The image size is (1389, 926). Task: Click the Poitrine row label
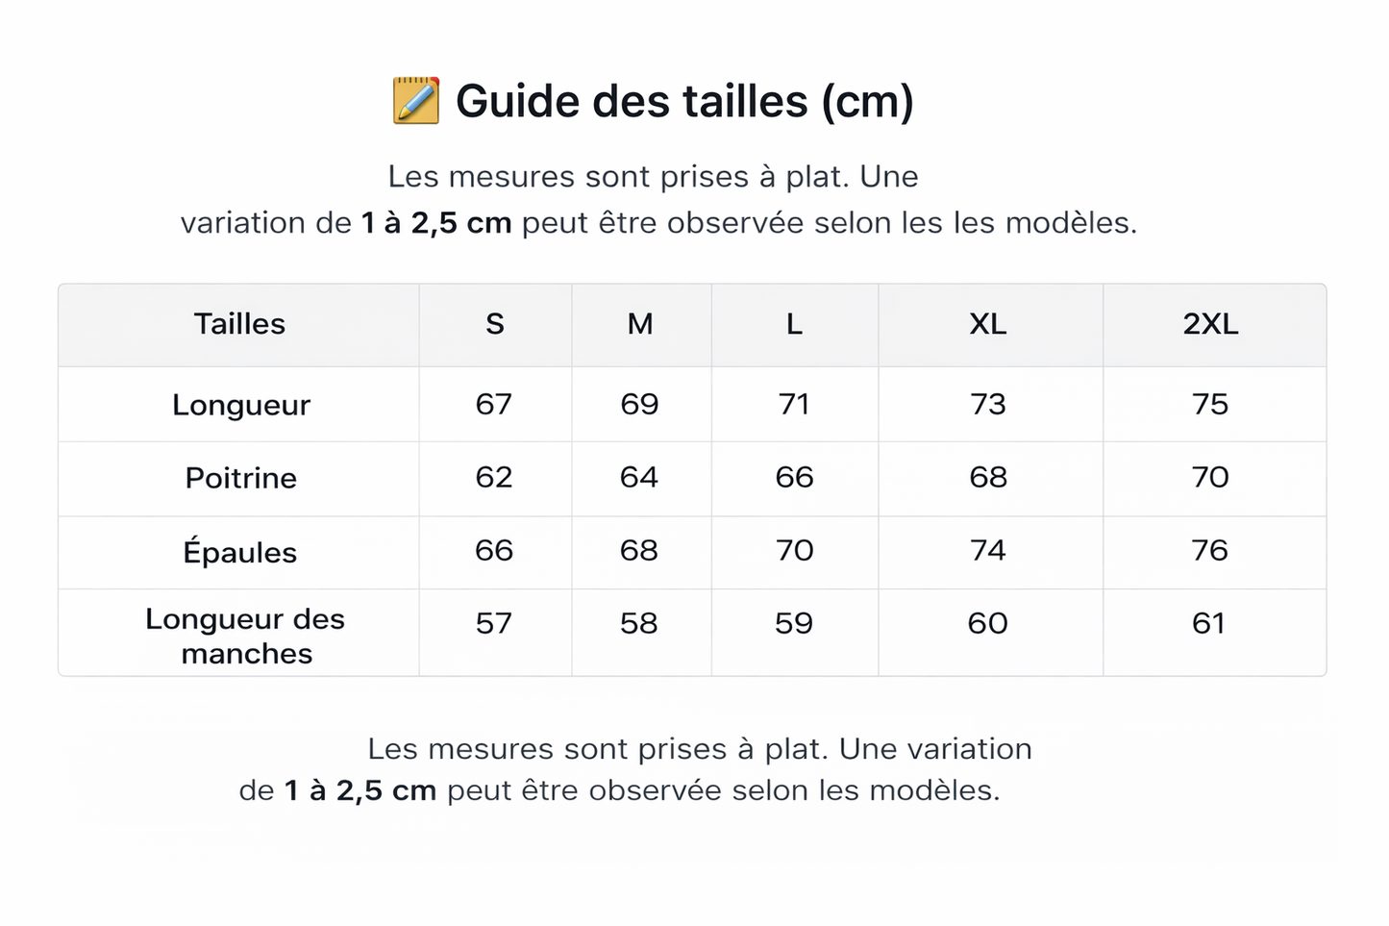pos(241,478)
